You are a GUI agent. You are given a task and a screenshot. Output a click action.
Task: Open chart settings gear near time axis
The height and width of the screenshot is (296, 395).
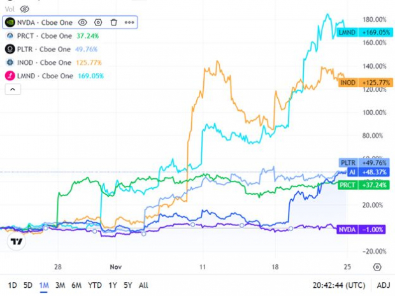click(x=377, y=267)
